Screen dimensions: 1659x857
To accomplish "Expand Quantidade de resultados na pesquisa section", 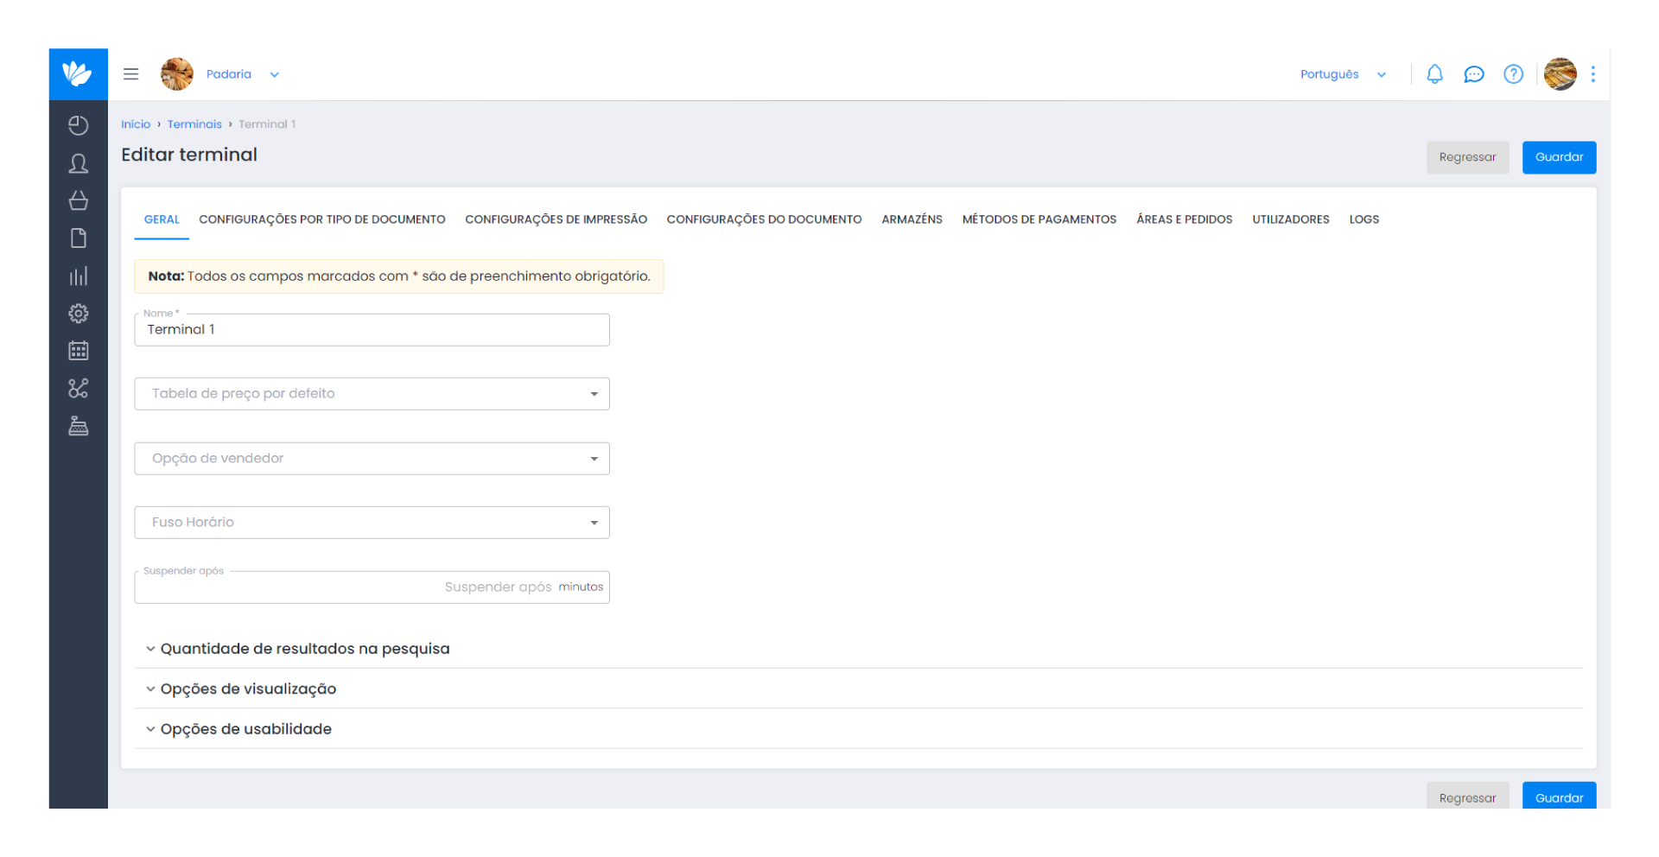I will (x=858, y=649).
